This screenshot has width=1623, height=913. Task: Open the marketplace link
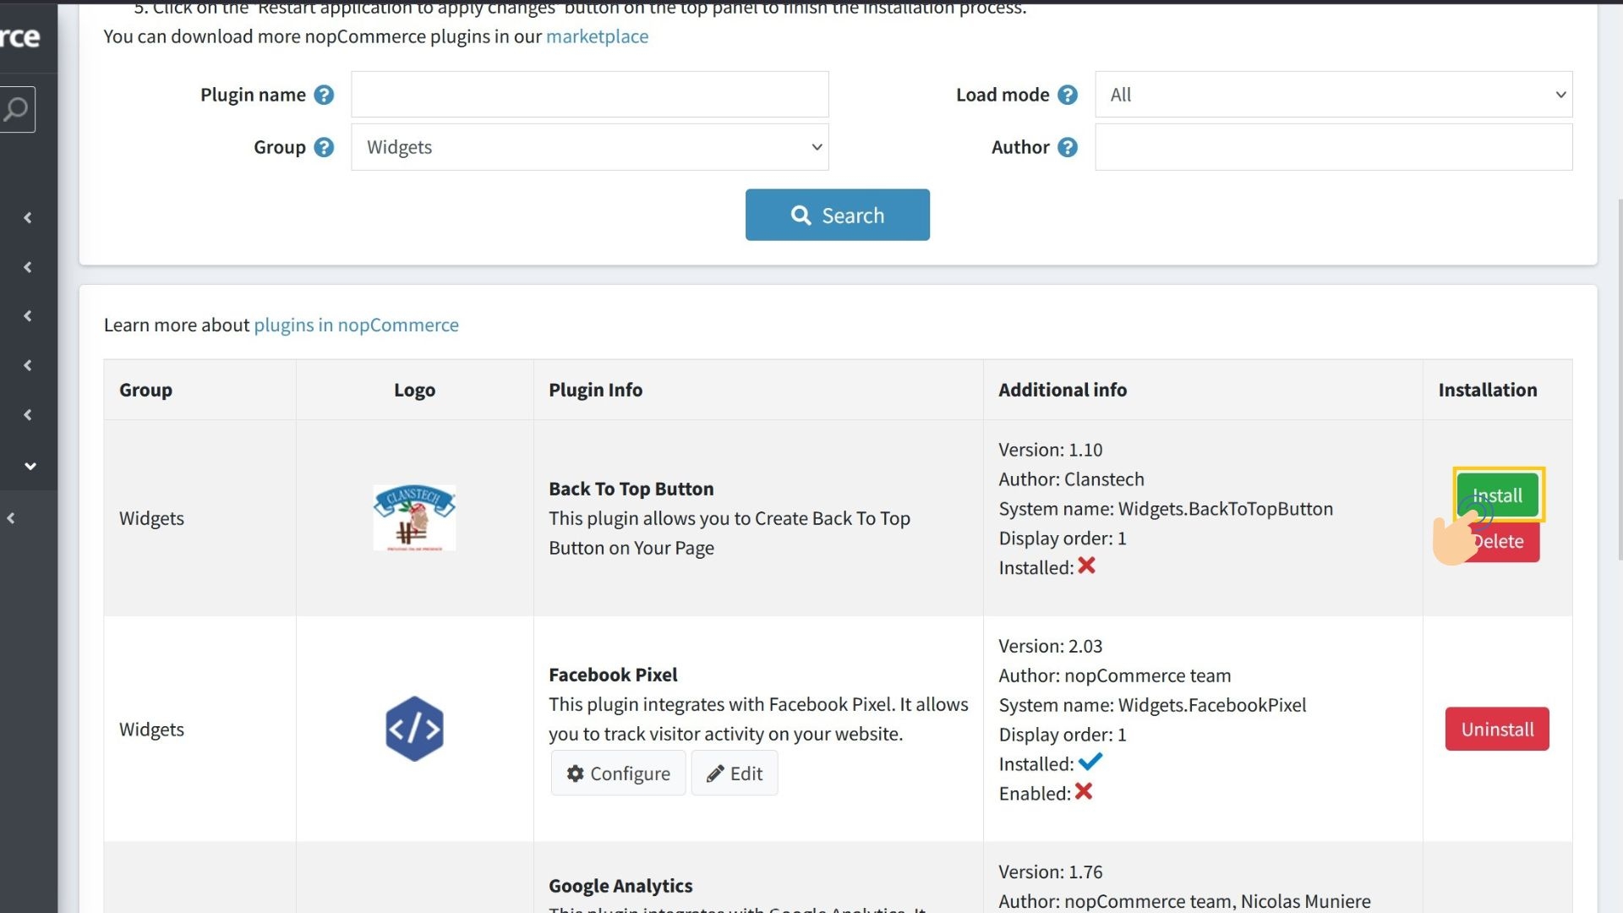(x=597, y=36)
